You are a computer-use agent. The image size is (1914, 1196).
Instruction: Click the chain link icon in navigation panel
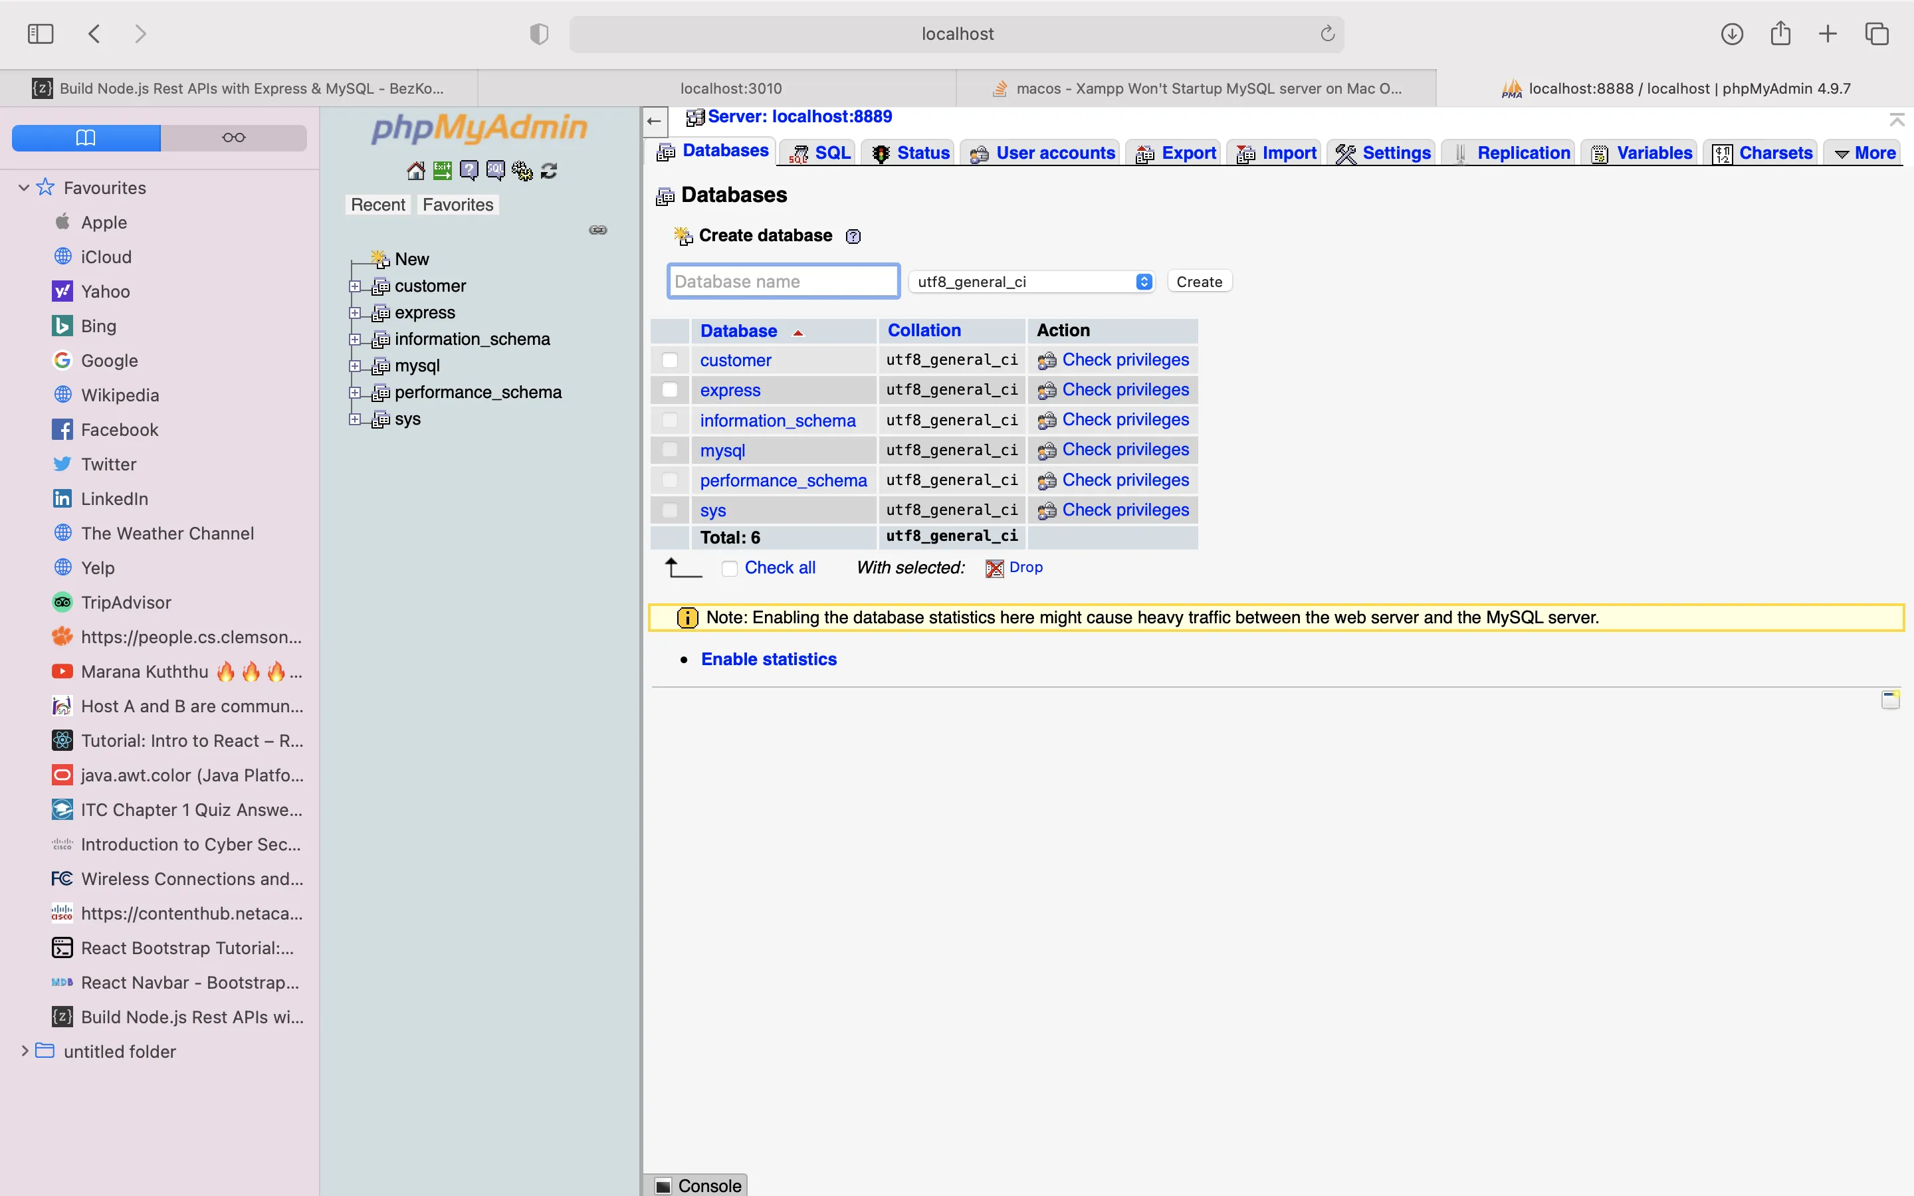coord(598,230)
